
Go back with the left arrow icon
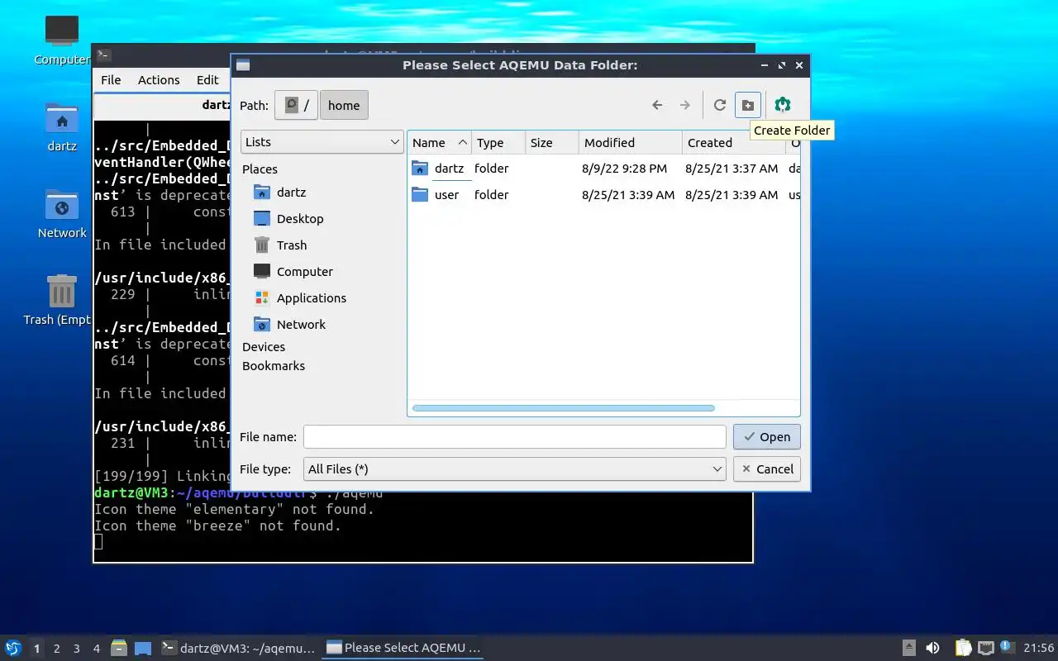pos(657,105)
